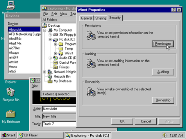Click the Ownership section computer icon
Viewport: 186px width, 139px height.
point(91,92)
